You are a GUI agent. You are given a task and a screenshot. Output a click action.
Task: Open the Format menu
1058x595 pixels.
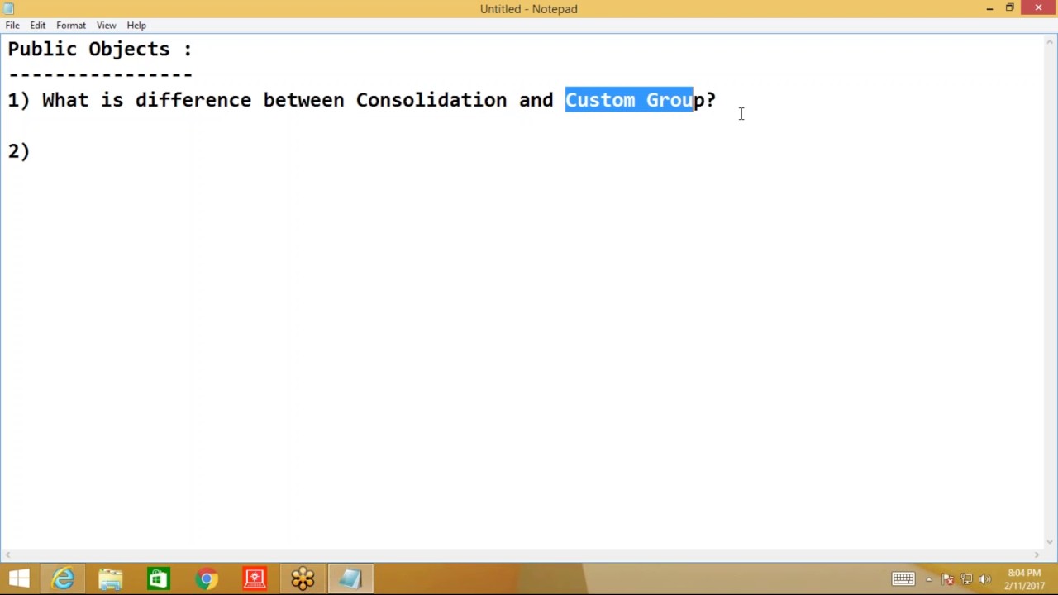(x=71, y=26)
